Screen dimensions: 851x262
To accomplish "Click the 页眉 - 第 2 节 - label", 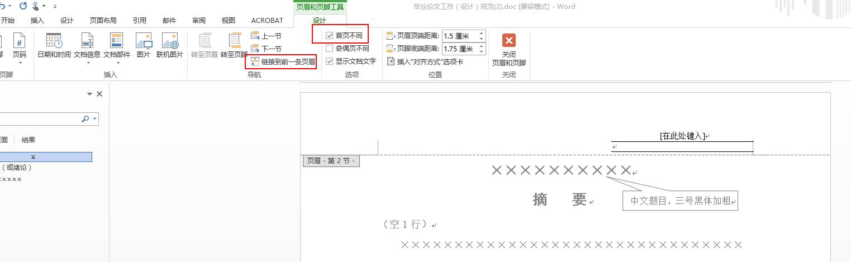I will pyautogui.click(x=331, y=161).
